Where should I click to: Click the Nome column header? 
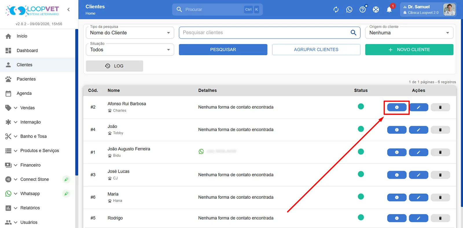[114, 90]
